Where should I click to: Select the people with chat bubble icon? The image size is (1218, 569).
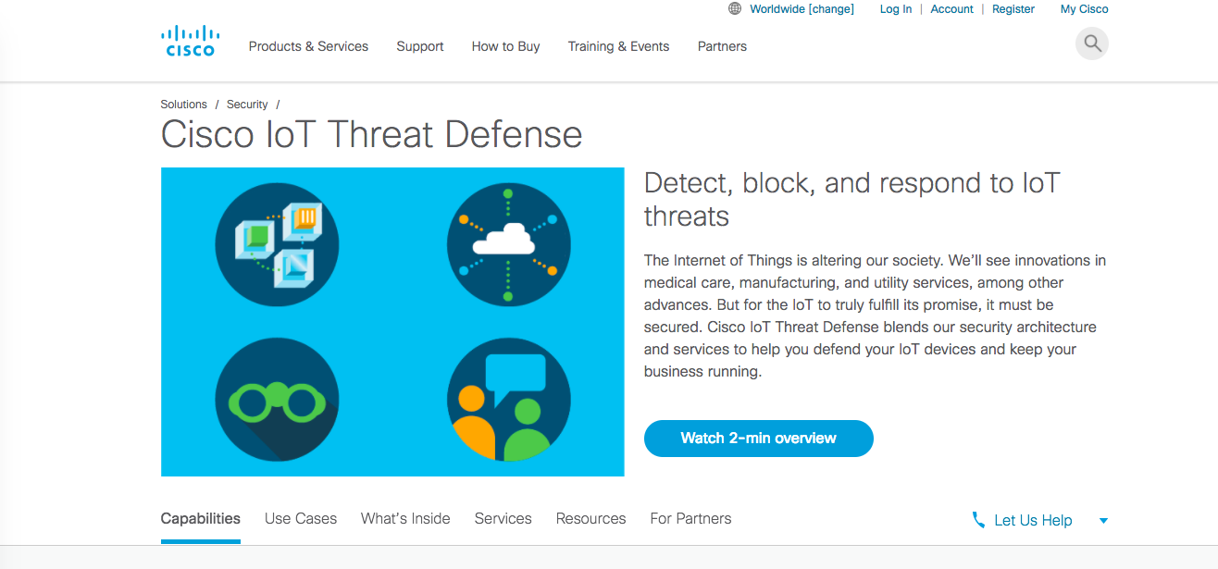tap(508, 400)
